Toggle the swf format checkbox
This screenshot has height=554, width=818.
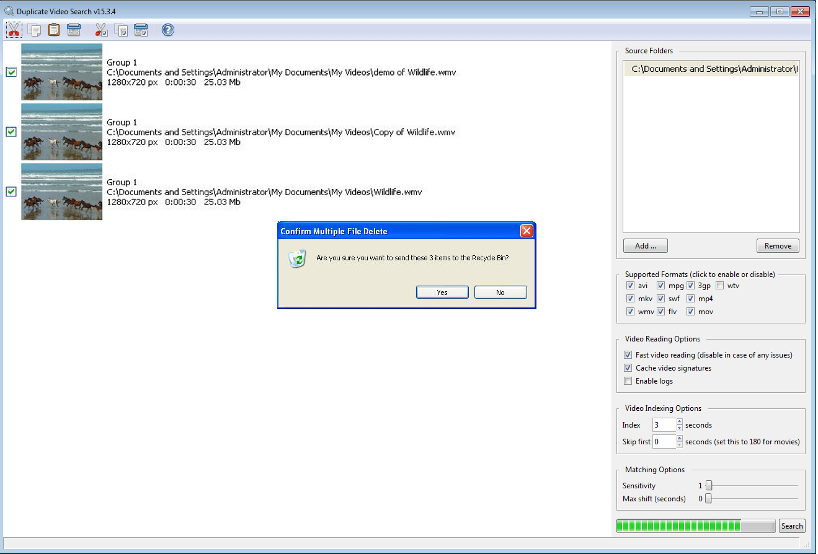coord(661,299)
